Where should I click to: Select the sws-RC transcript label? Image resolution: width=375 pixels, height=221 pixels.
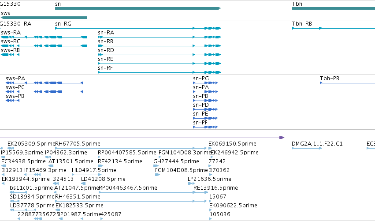click(11, 41)
